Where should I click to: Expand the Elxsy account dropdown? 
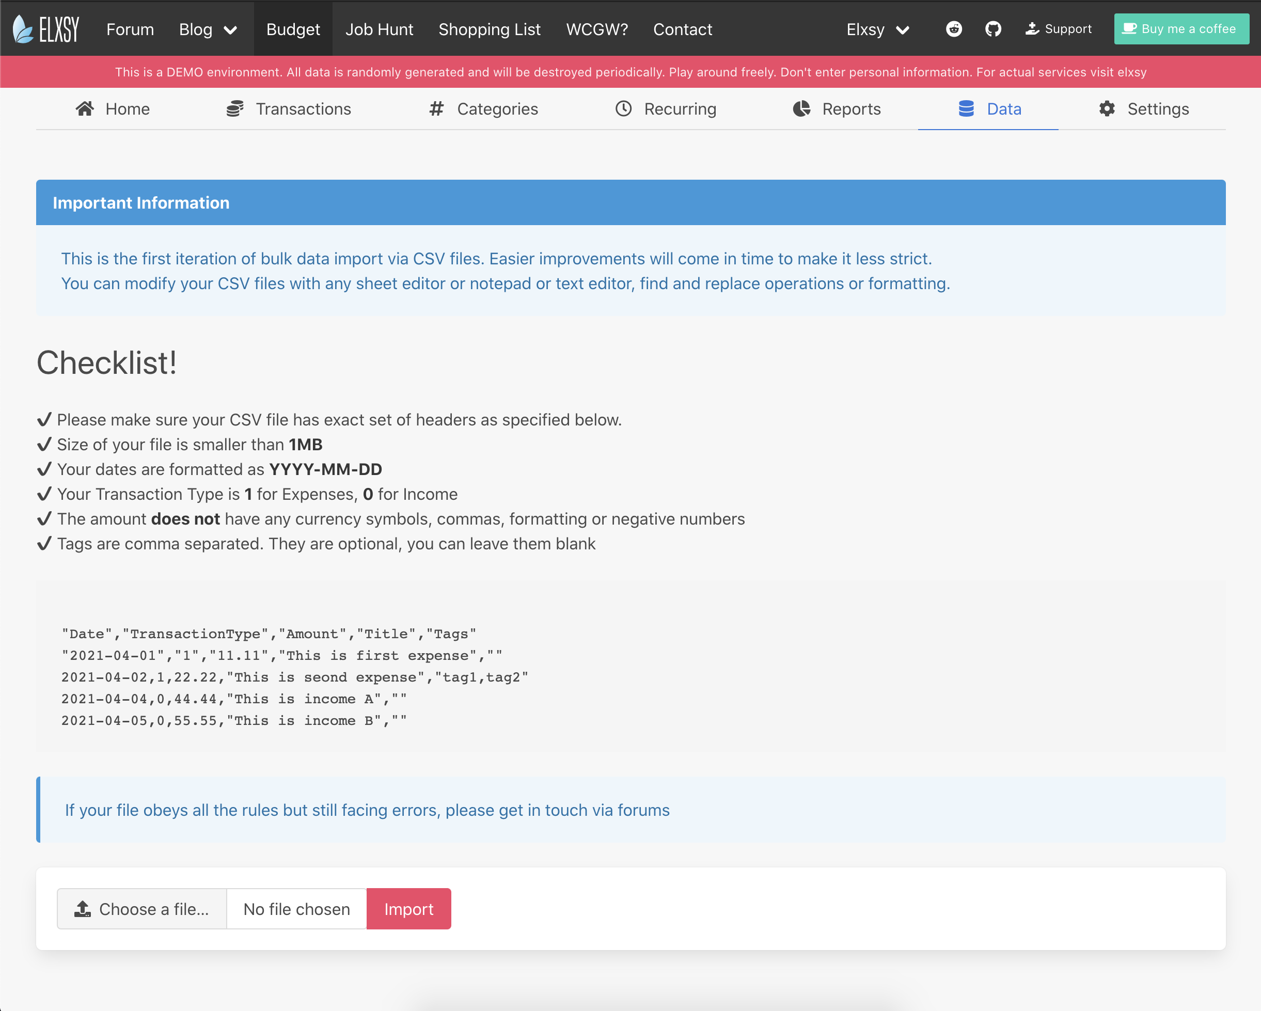(877, 29)
